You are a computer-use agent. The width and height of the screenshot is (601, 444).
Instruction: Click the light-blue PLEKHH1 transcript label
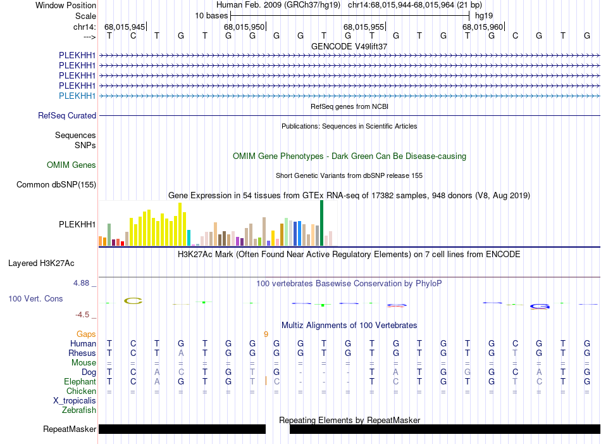[x=77, y=96]
